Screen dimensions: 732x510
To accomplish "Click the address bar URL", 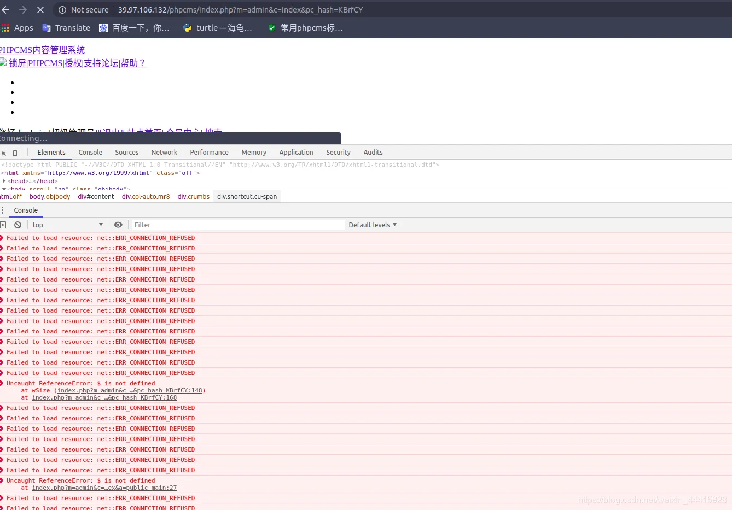I will click(241, 10).
